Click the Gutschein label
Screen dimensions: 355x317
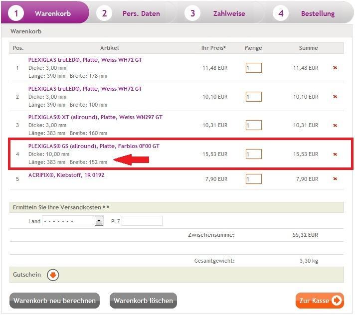(x=27, y=275)
